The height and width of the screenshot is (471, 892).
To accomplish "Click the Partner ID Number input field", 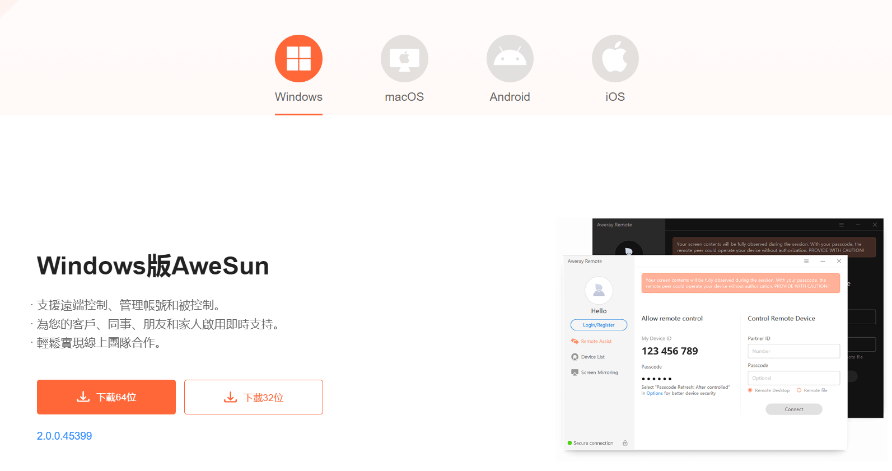I will (793, 351).
